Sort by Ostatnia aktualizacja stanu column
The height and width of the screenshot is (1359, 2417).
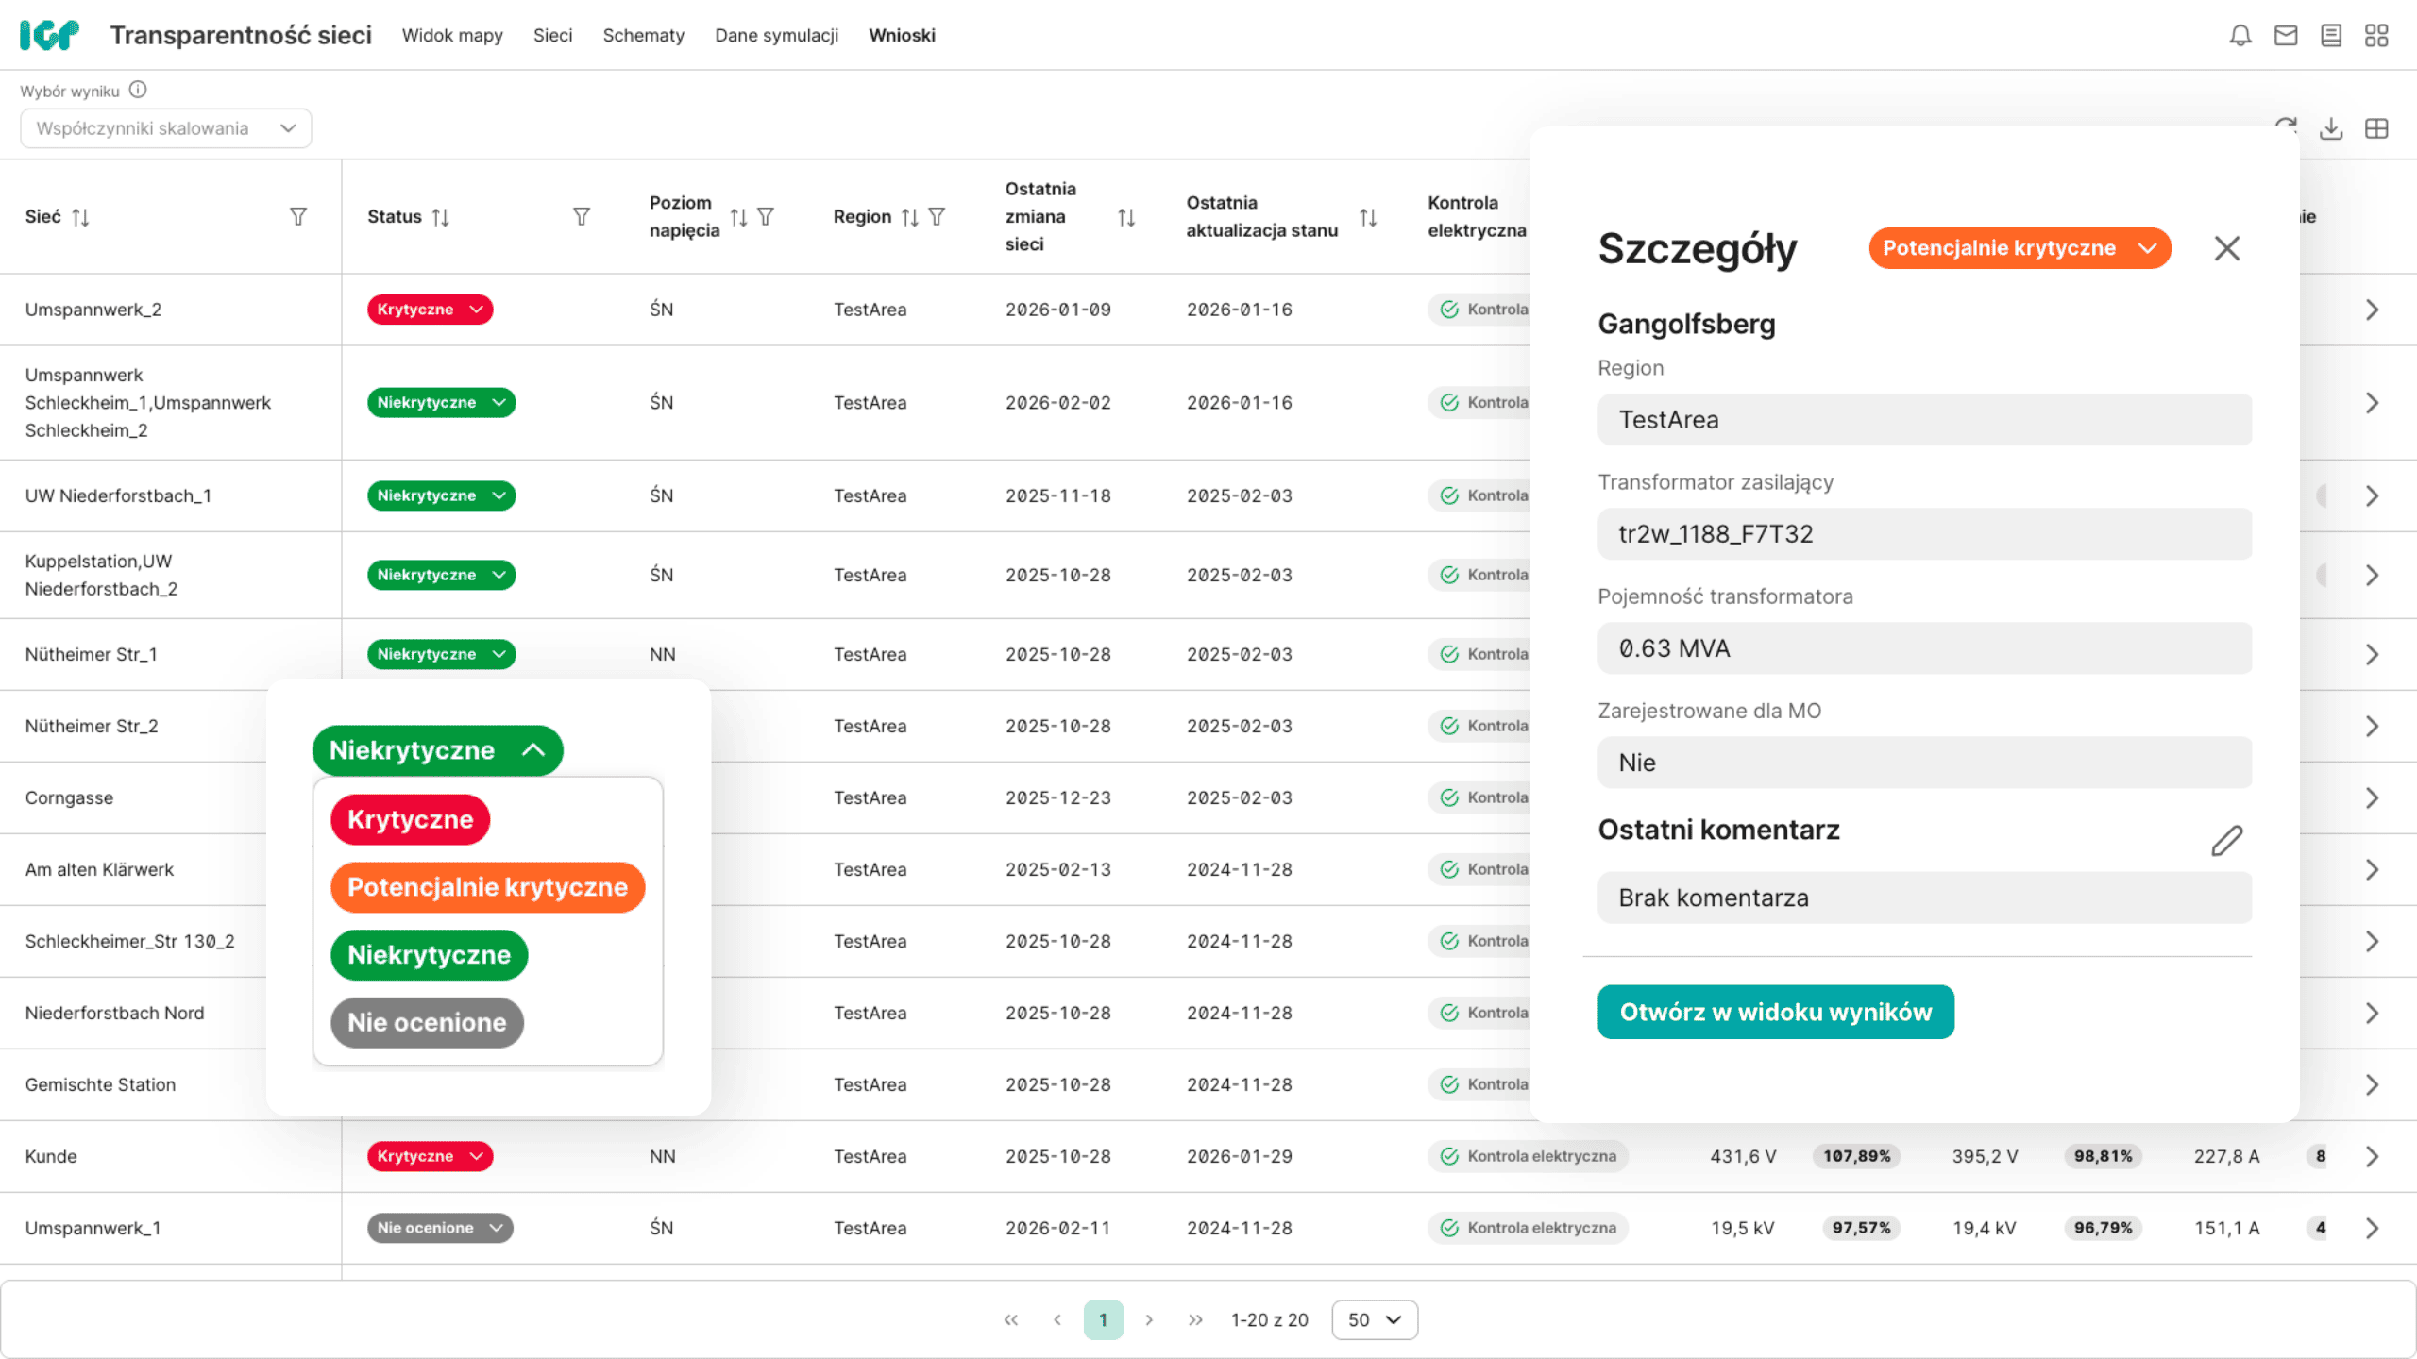tap(1367, 217)
